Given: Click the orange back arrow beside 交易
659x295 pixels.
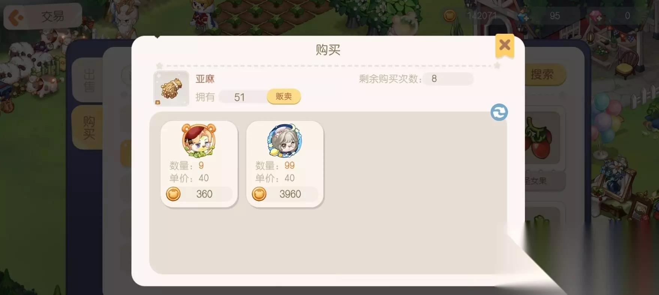Looking at the screenshot, I should coord(15,17).
